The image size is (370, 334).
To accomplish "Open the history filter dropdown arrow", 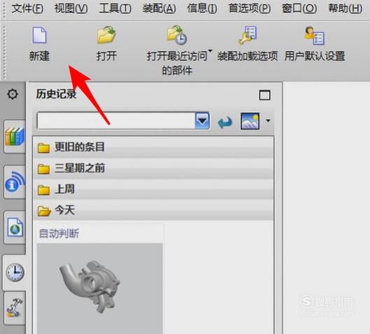I will pyautogui.click(x=202, y=120).
